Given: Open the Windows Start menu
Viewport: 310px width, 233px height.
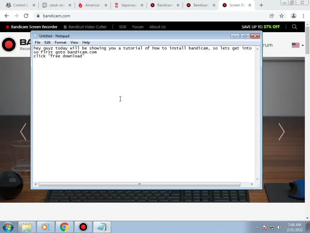Looking at the screenshot, I should [8, 227].
